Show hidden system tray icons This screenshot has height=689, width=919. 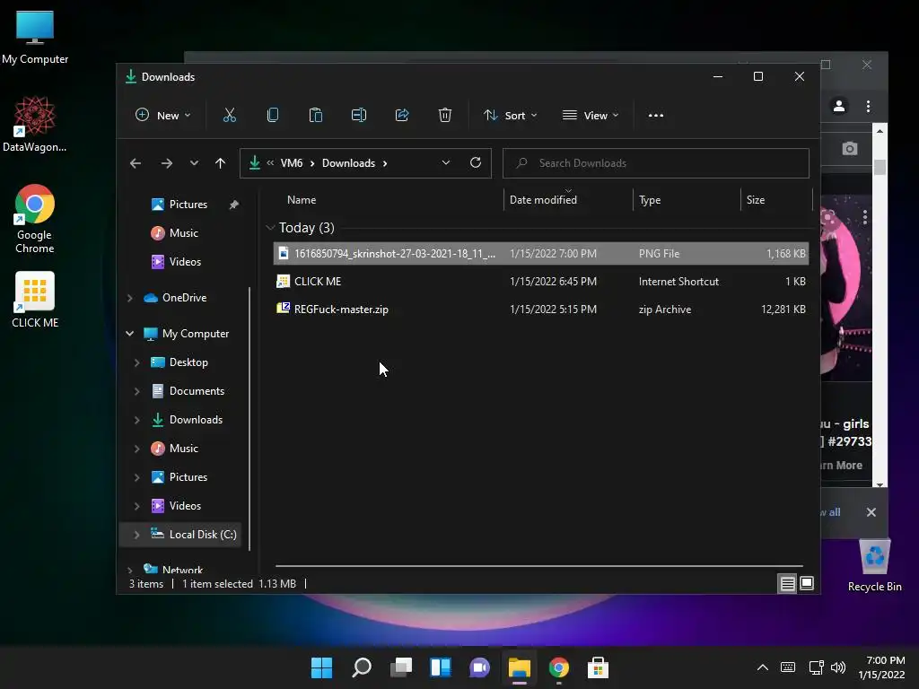763,667
